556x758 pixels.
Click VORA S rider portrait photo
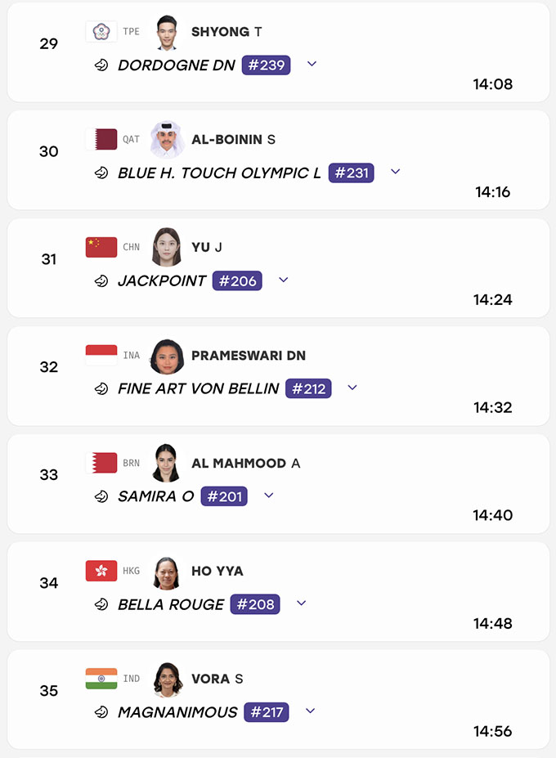click(168, 680)
